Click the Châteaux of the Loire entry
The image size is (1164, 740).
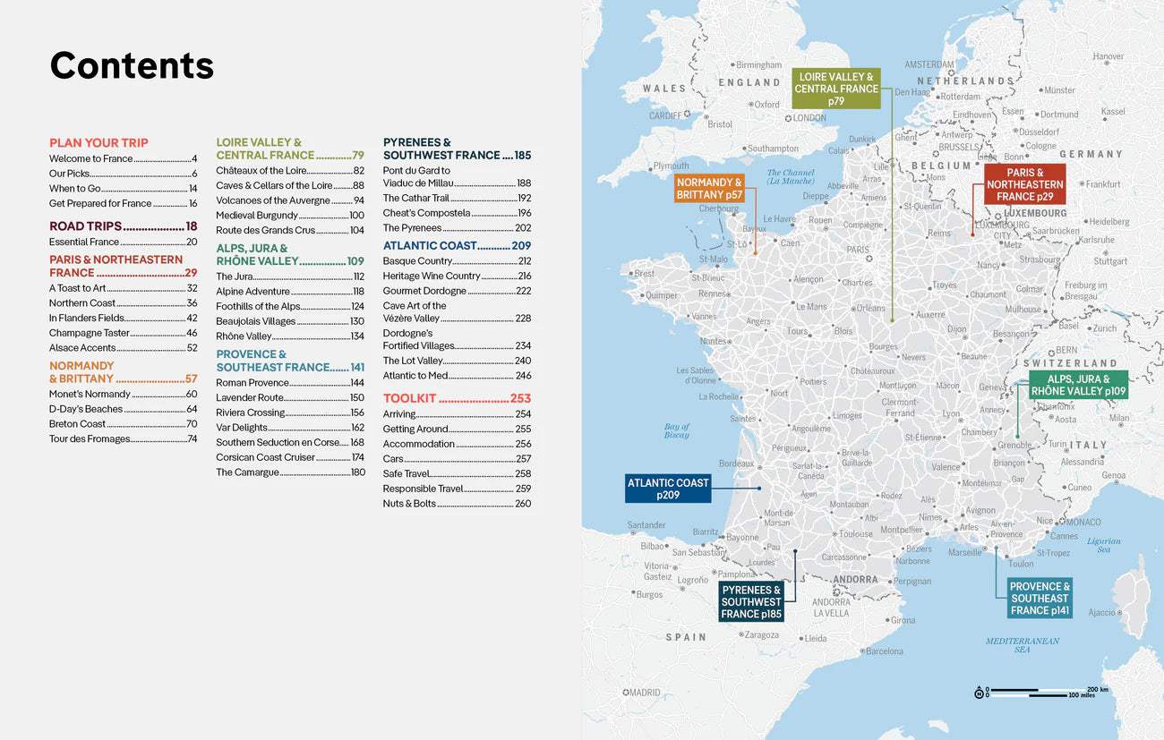click(289, 170)
